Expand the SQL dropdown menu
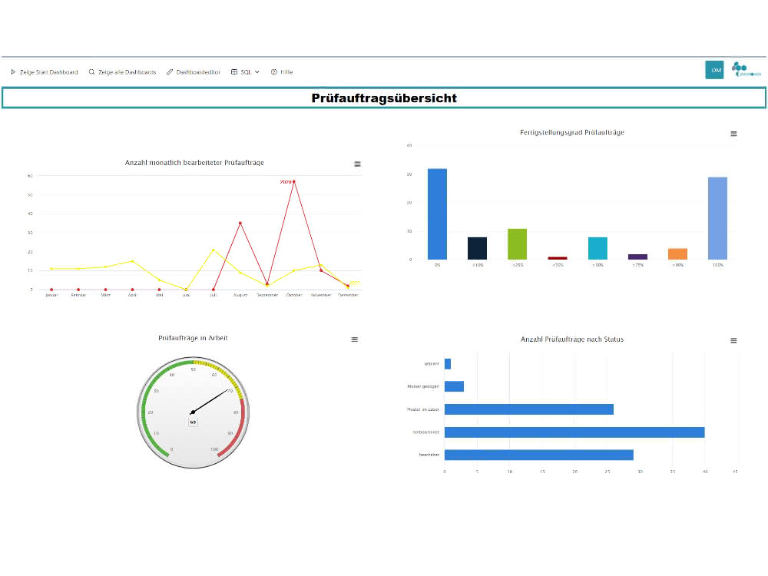Image resolution: width=768 pixels, height=576 pixels. point(245,72)
